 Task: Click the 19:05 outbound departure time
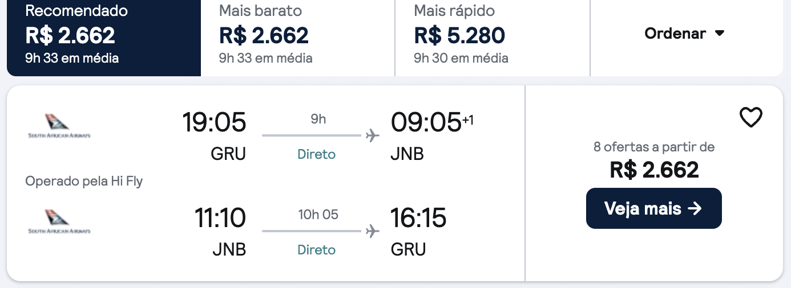point(214,122)
